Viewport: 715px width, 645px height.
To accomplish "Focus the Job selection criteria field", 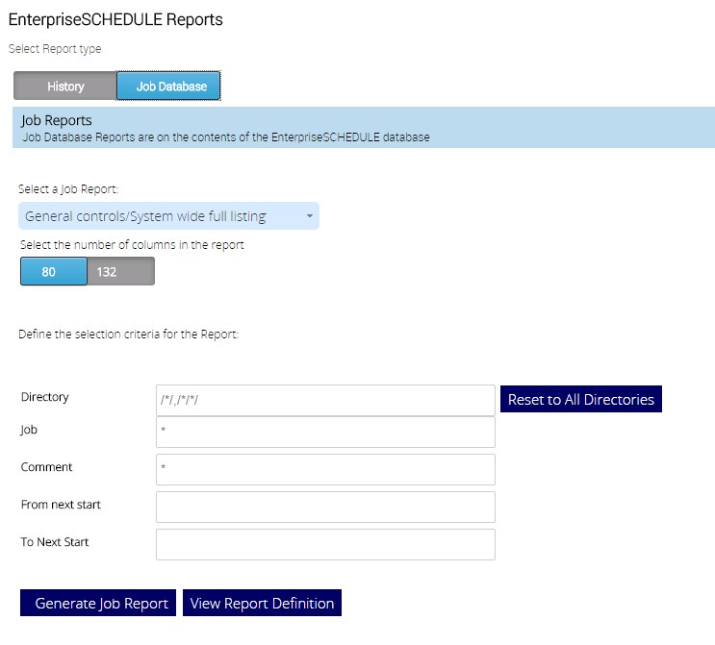I will point(325,432).
